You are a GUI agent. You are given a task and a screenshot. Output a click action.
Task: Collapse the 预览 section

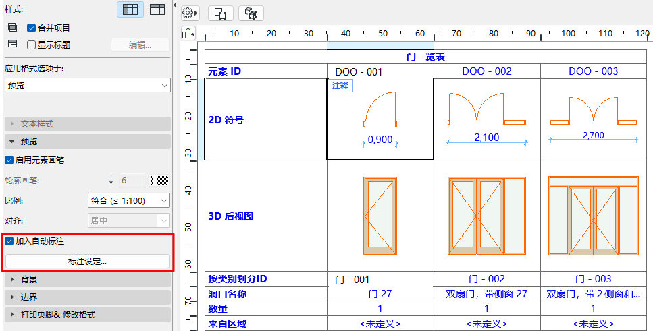click(x=88, y=142)
